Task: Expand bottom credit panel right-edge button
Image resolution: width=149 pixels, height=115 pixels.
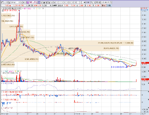Action: (148, 108)
